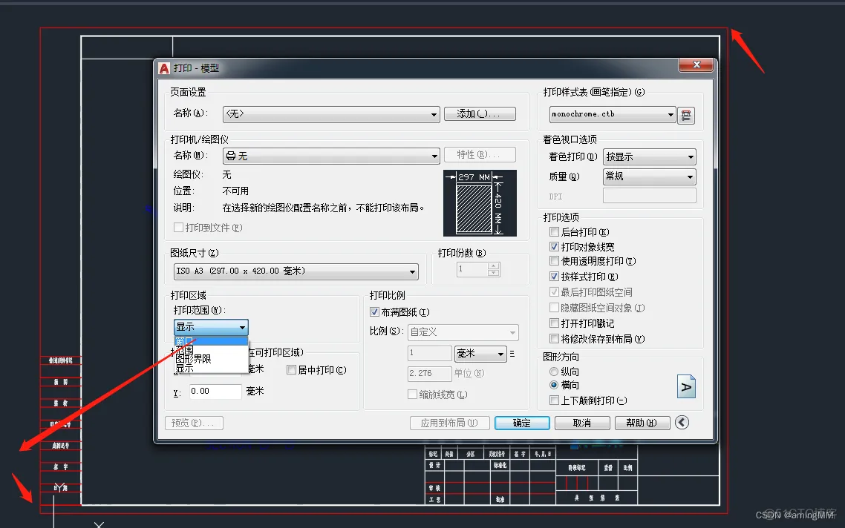Open the plot style table editor icon

(687, 115)
